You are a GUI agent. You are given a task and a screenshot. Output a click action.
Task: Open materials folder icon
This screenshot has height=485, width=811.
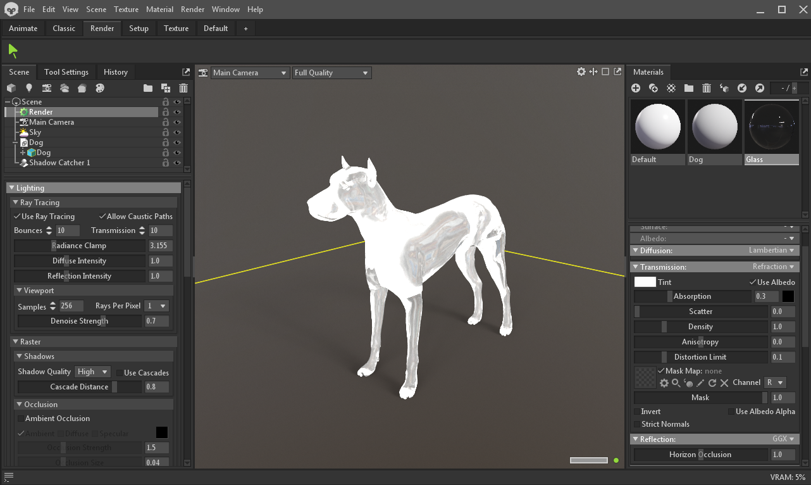click(x=689, y=88)
